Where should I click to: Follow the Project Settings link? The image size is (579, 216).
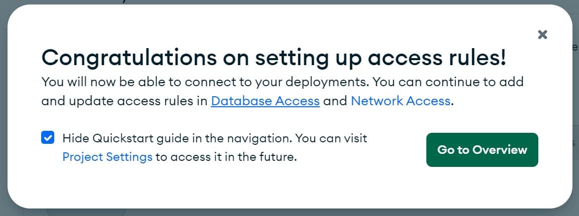click(x=107, y=157)
